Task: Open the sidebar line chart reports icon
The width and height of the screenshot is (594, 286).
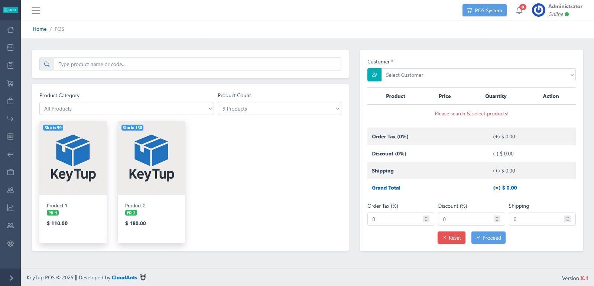Action: tap(10, 208)
